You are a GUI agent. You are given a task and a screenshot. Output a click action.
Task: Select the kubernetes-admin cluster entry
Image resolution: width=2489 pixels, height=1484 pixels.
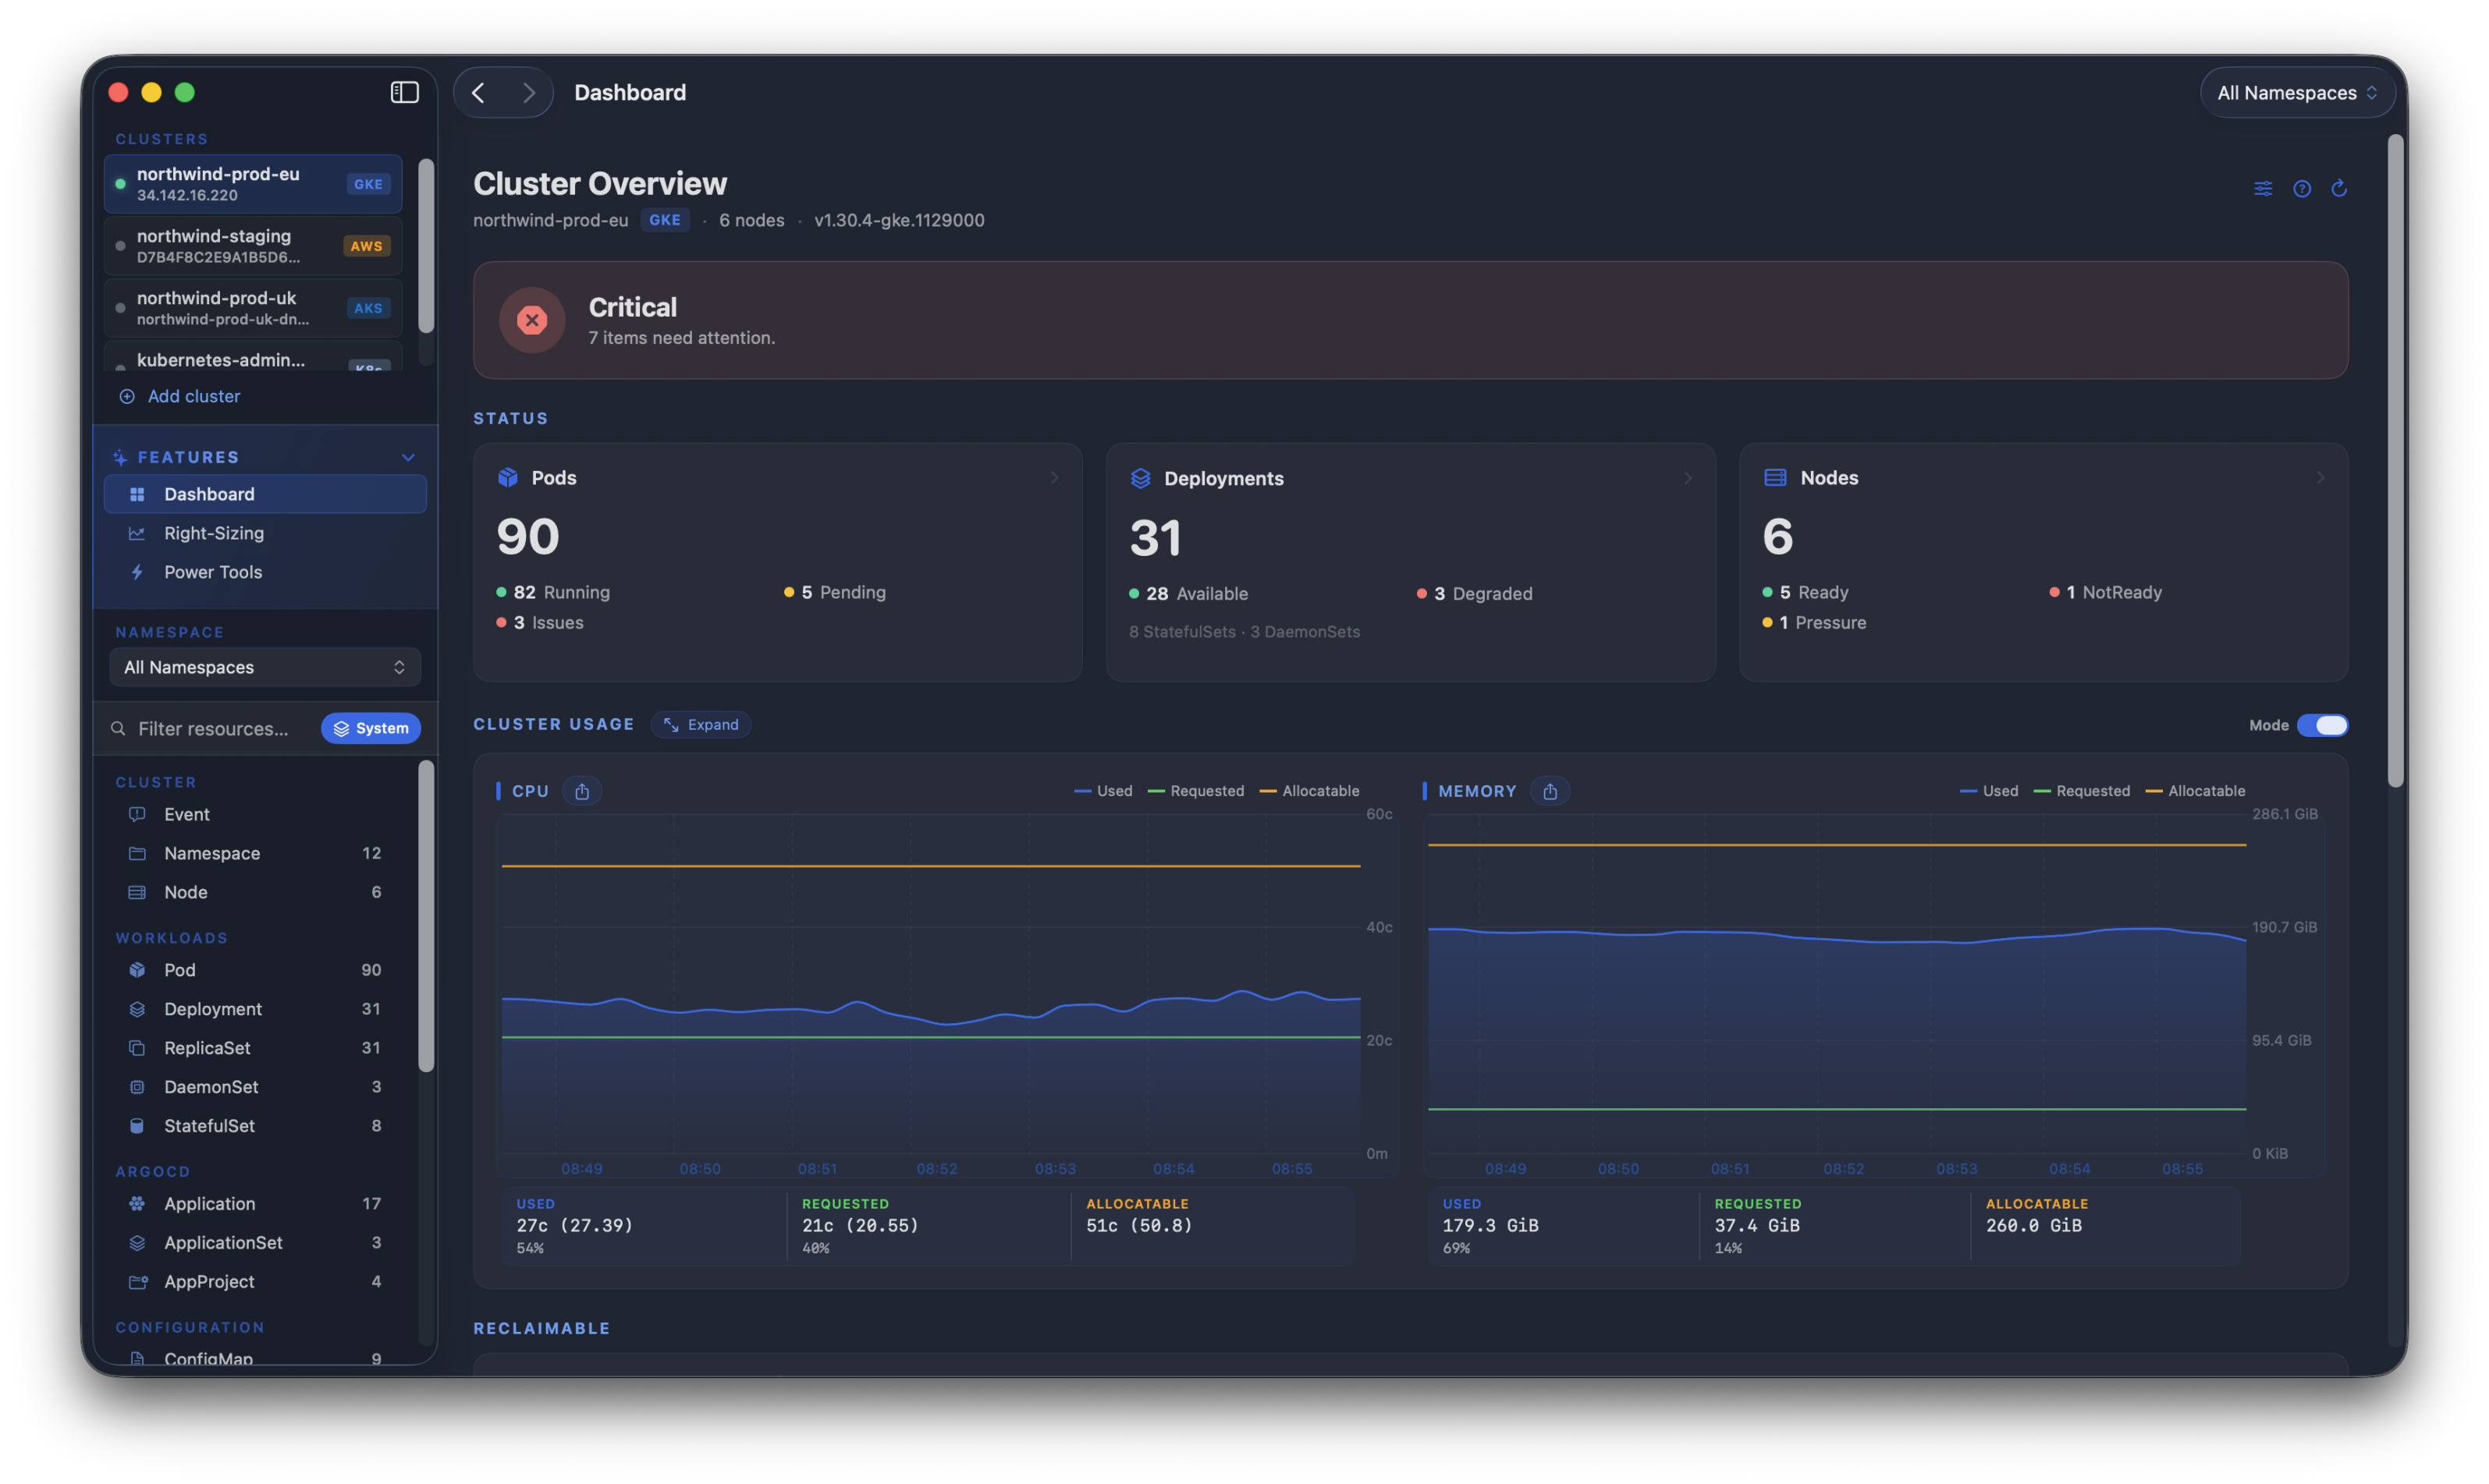pyautogui.click(x=253, y=358)
